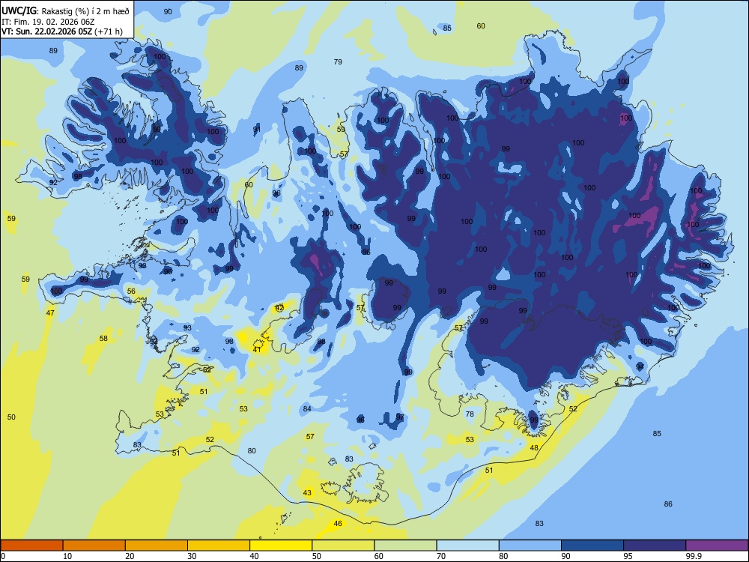The width and height of the screenshot is (749, 562).
Task: Click the map humidity value "56"
Action: click(x=131, y=291)
